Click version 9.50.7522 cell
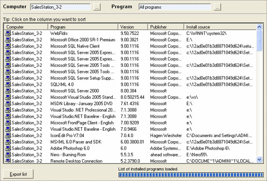 130,33
